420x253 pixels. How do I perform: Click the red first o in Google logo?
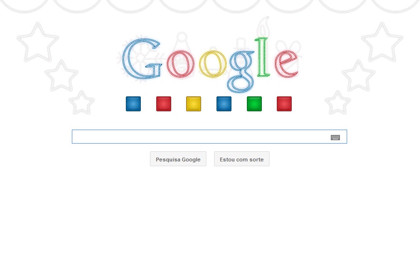181,64
